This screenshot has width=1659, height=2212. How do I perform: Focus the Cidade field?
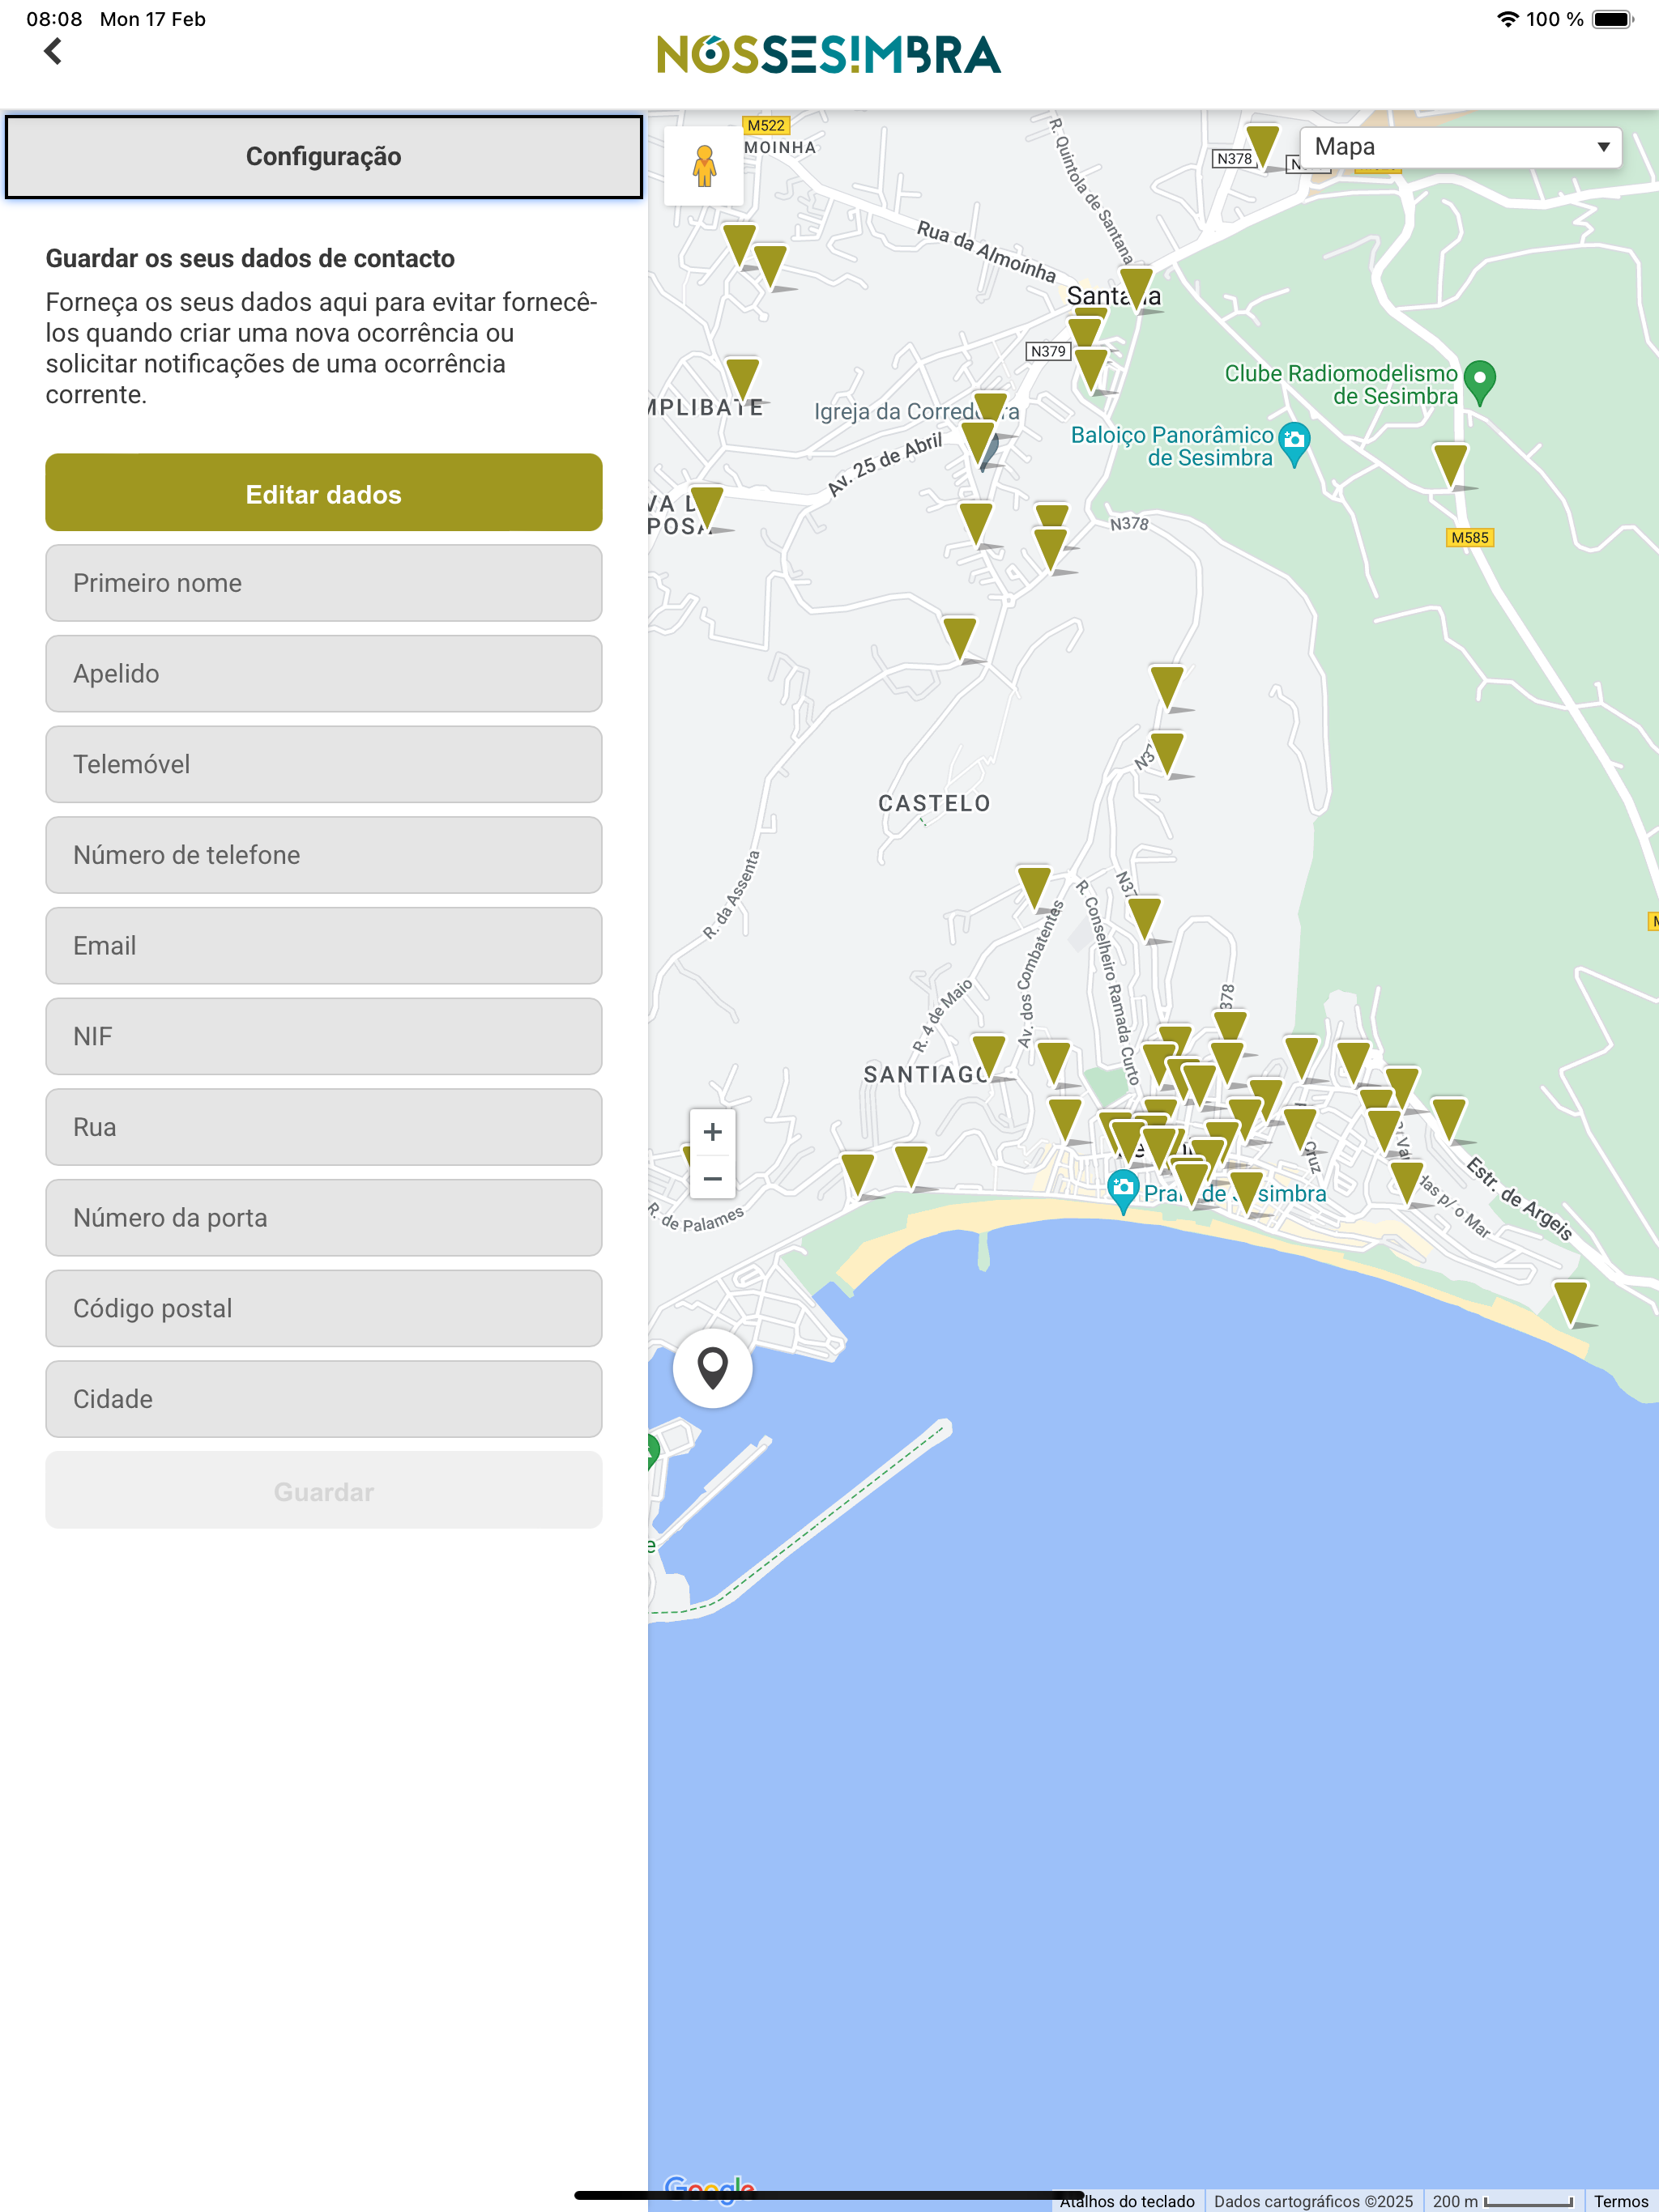[x=323, y=1399]
